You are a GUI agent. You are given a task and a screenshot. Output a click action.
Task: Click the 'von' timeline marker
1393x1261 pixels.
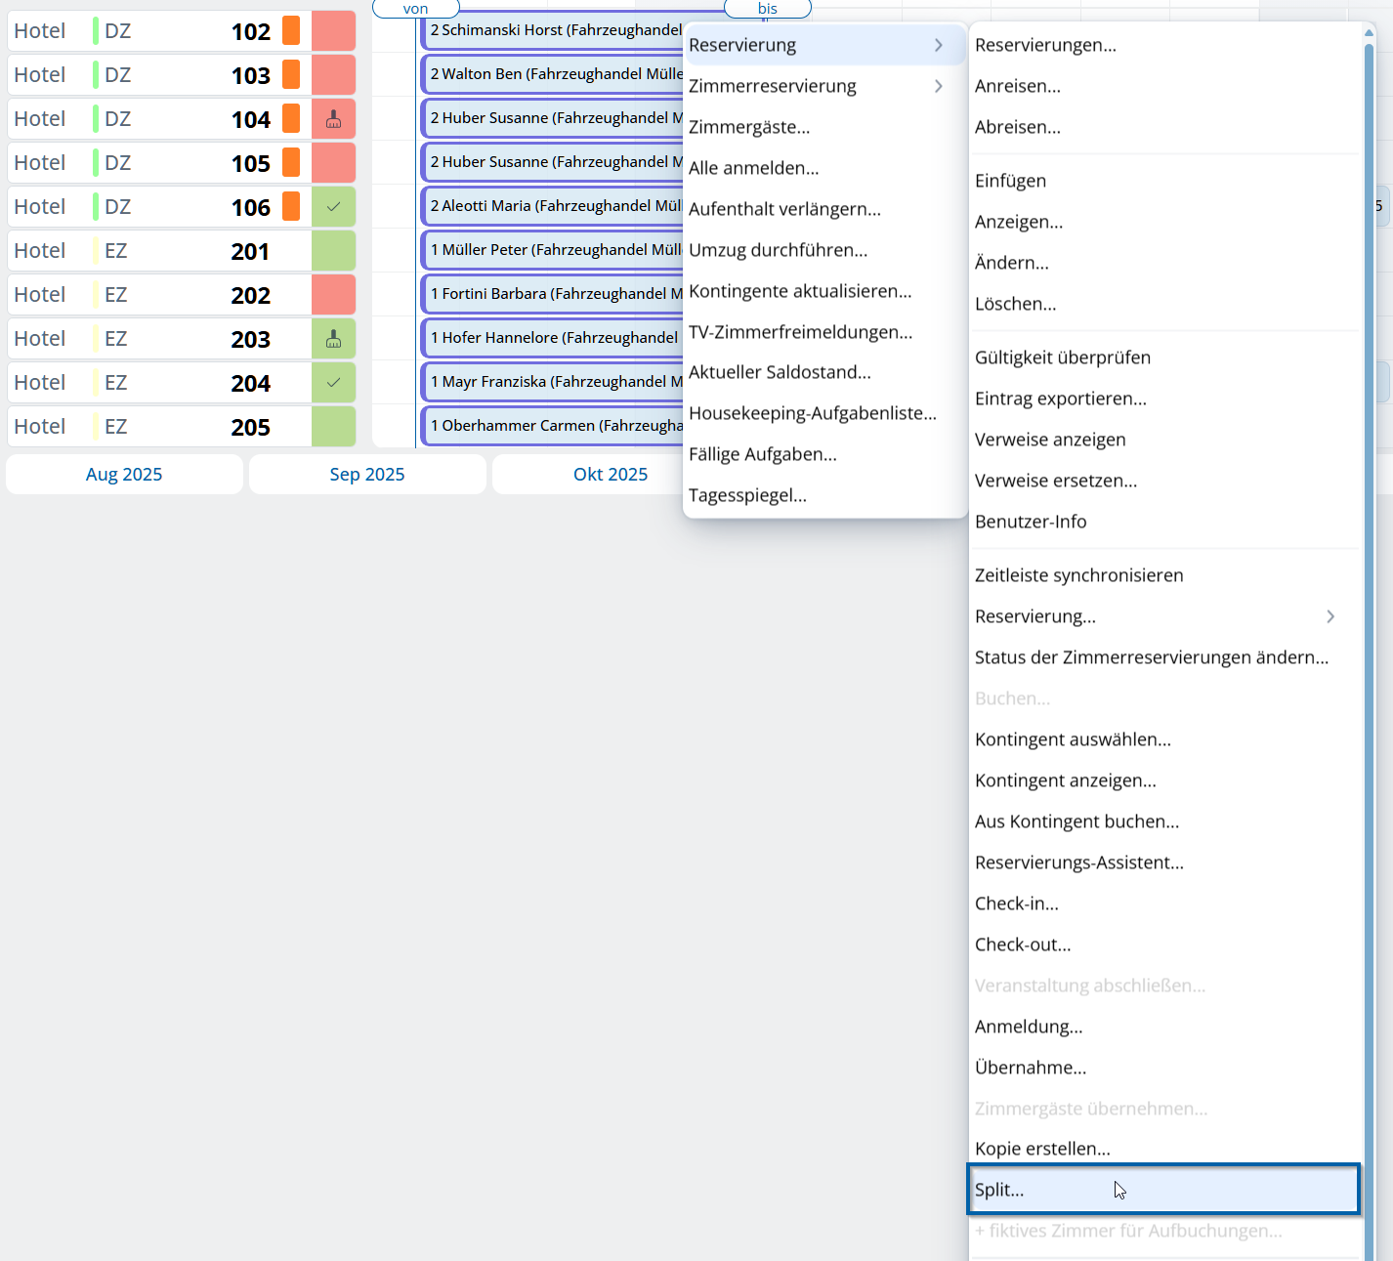(x=415, y=9)
